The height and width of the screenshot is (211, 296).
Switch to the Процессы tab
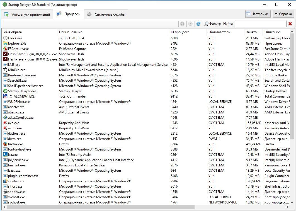point(69,14)
